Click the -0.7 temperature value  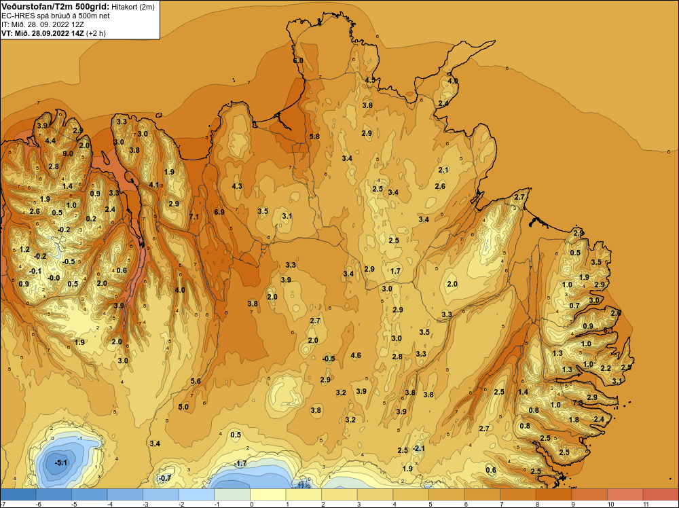tap(165, 478)
